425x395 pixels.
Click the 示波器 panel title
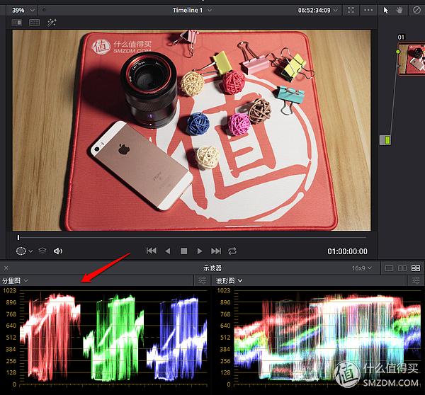[x=212, y=268]
